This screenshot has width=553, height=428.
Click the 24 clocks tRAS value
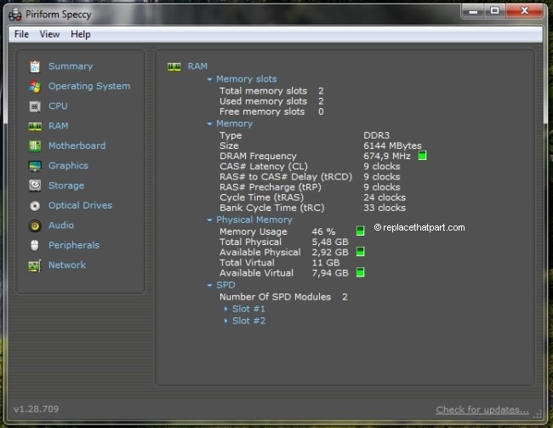pyautogui.click(x=385, y=197)
